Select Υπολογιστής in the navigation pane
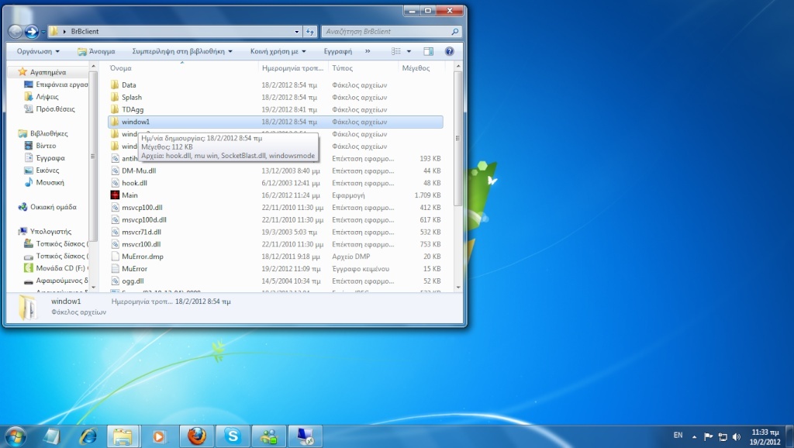794x448 pixels. click(50, 231)
